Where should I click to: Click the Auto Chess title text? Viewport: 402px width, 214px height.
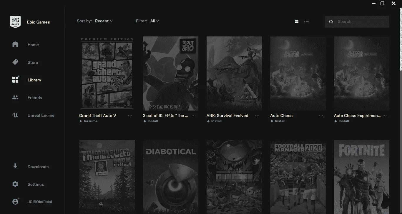click(x=281, y=116)
